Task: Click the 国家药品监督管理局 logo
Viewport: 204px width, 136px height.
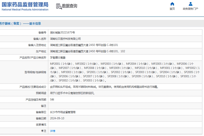Action: click(25, 4)
